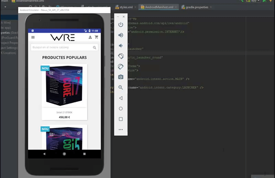The image size is (275, 178).
Task: Select the '(ProGuard R' item in the project panel
Action: click(10, 38)
